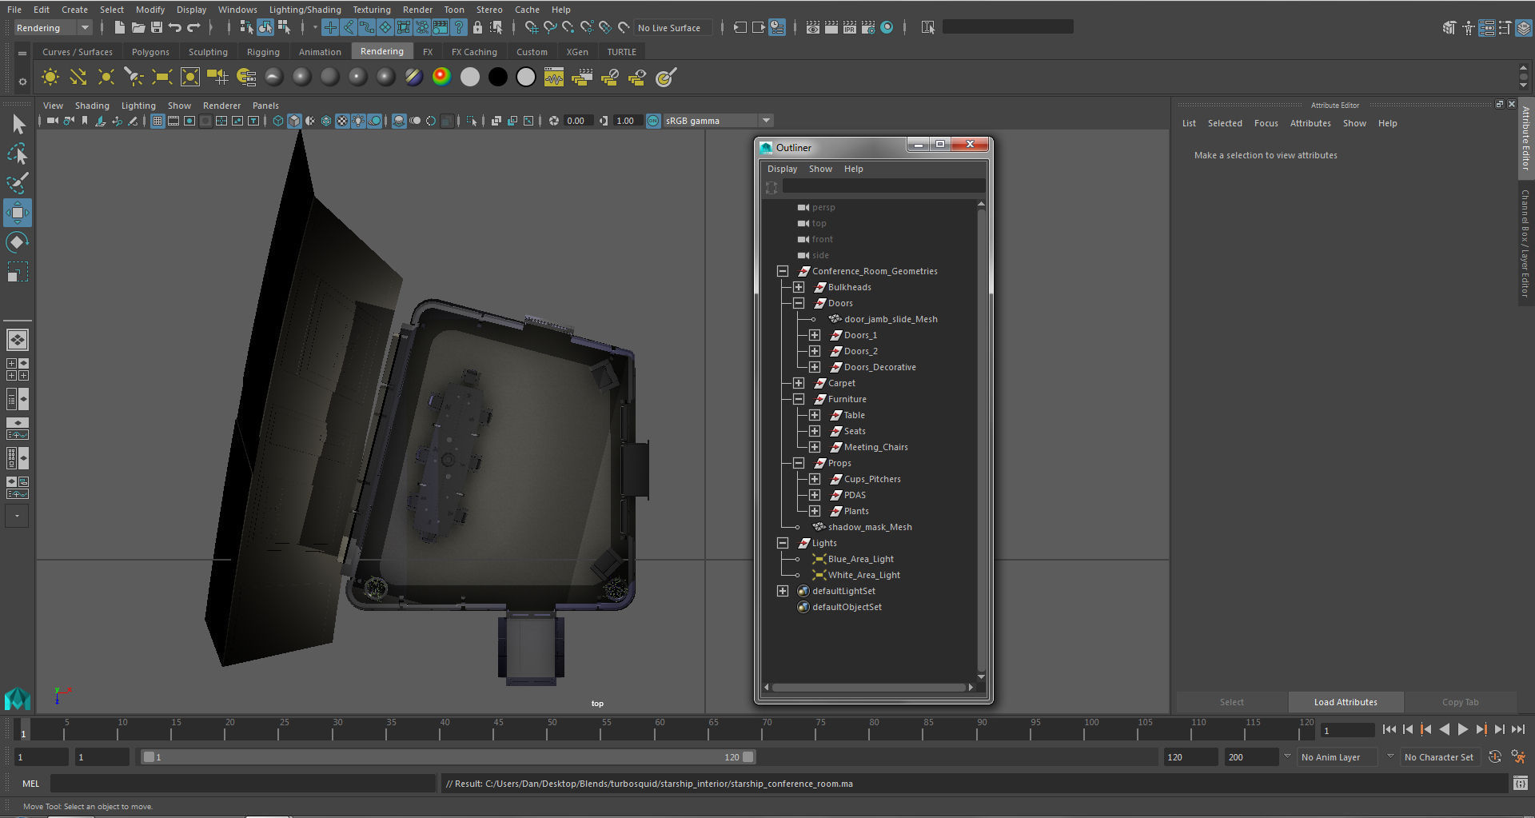1535x818 pixels.
Task: Create a new scene from the status line
Action: [x=120, y=28]
